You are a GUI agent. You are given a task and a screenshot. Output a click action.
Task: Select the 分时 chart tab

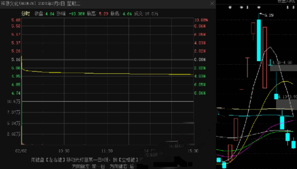(26, 14)
